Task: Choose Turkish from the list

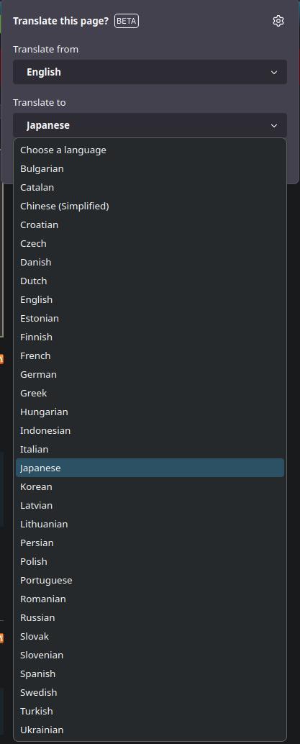Action: 150,711
